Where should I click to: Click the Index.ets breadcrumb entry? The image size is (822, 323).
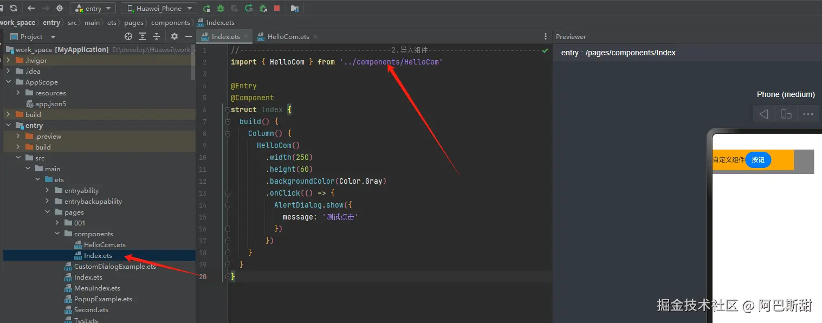tap(216, 23)
